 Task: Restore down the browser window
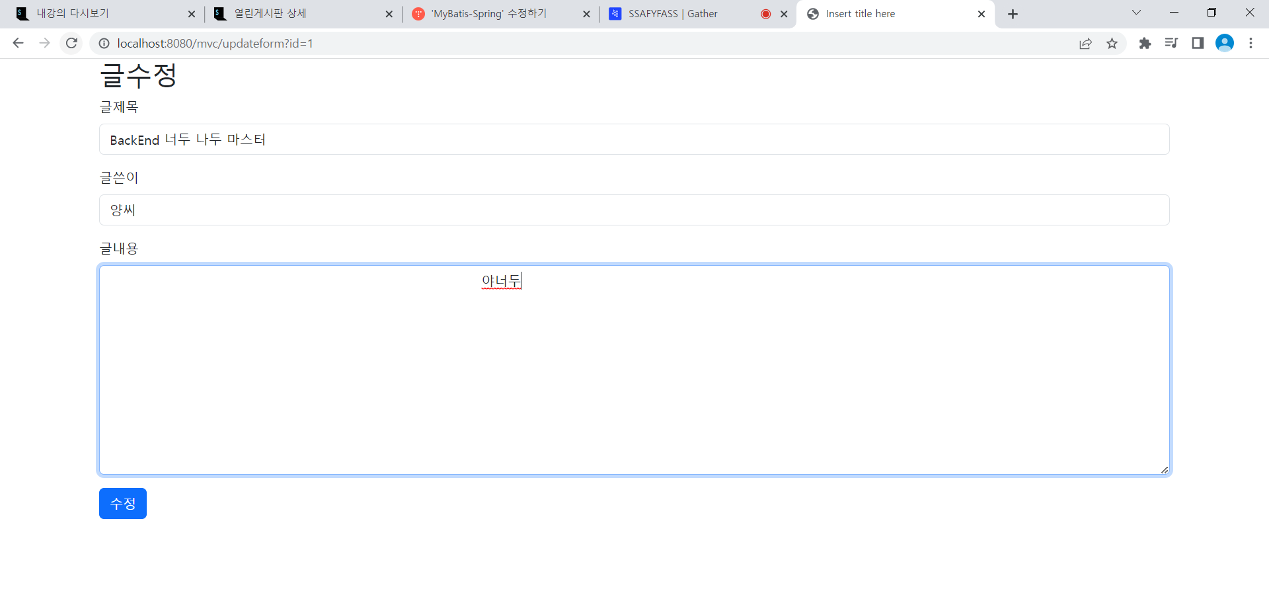point(1211,13)
